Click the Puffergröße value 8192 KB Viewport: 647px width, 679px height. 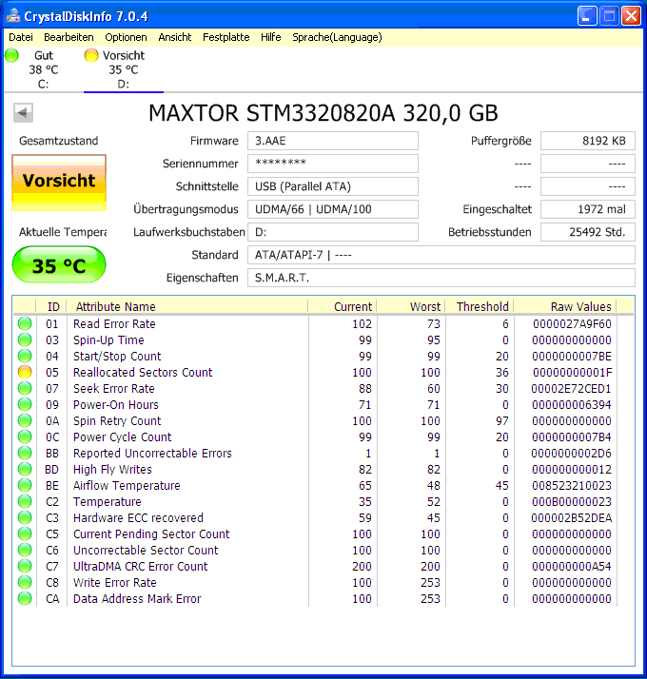tap(588, 141)
